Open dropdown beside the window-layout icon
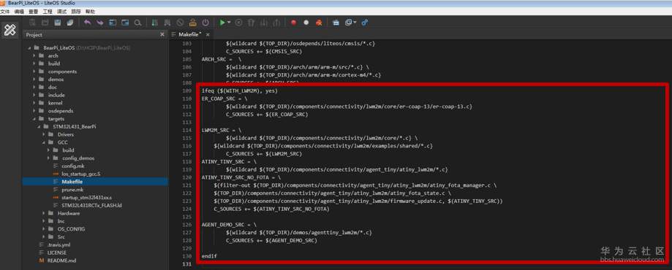The width and height of the screenshot is (672, 270). pos(355,22)
